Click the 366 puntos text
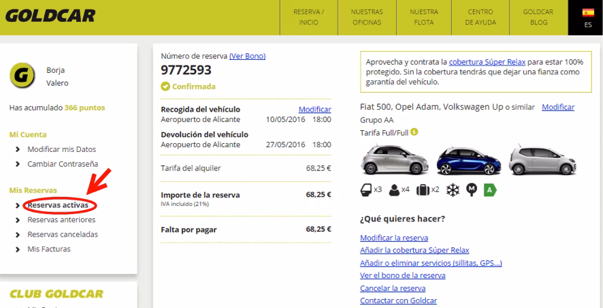 (84, 108)
